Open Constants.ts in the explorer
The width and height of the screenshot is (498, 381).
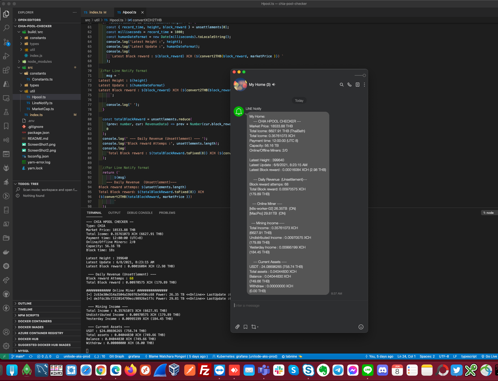pos(42,79)
